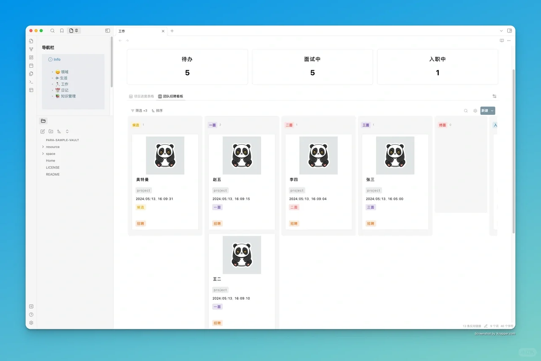The image size is (541, 361).
Task: Click the new folder icon in file panel
Action: coord(51,131)
